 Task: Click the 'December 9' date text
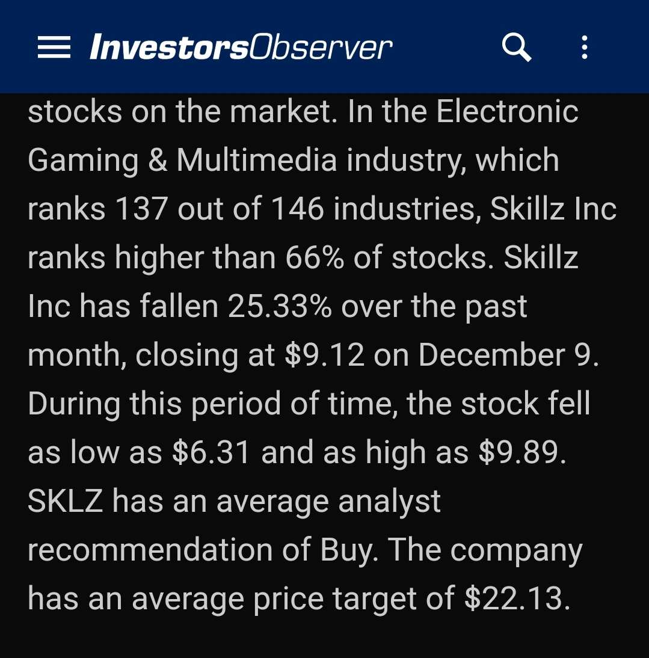(x=508, y=355)
